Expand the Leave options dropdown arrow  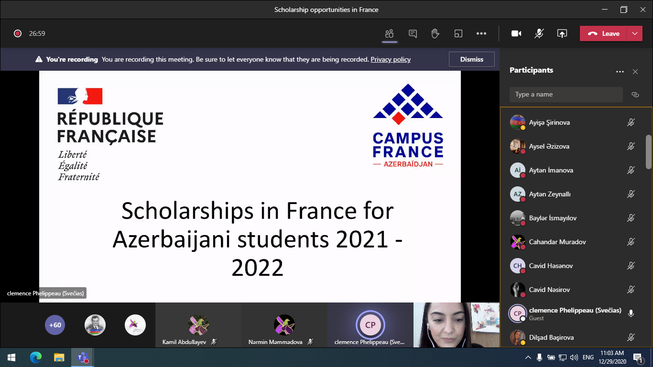pos(634,33)
